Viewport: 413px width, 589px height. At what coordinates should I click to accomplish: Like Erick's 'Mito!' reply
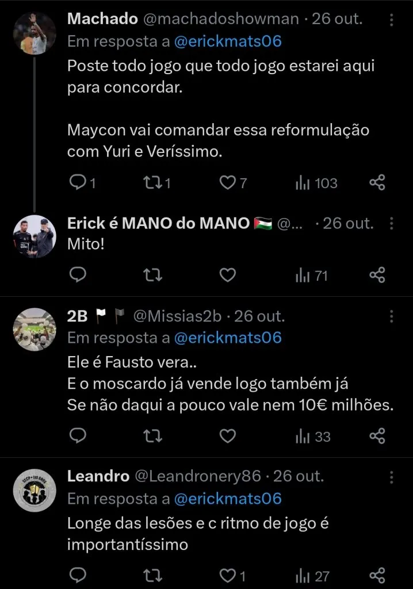227,275
